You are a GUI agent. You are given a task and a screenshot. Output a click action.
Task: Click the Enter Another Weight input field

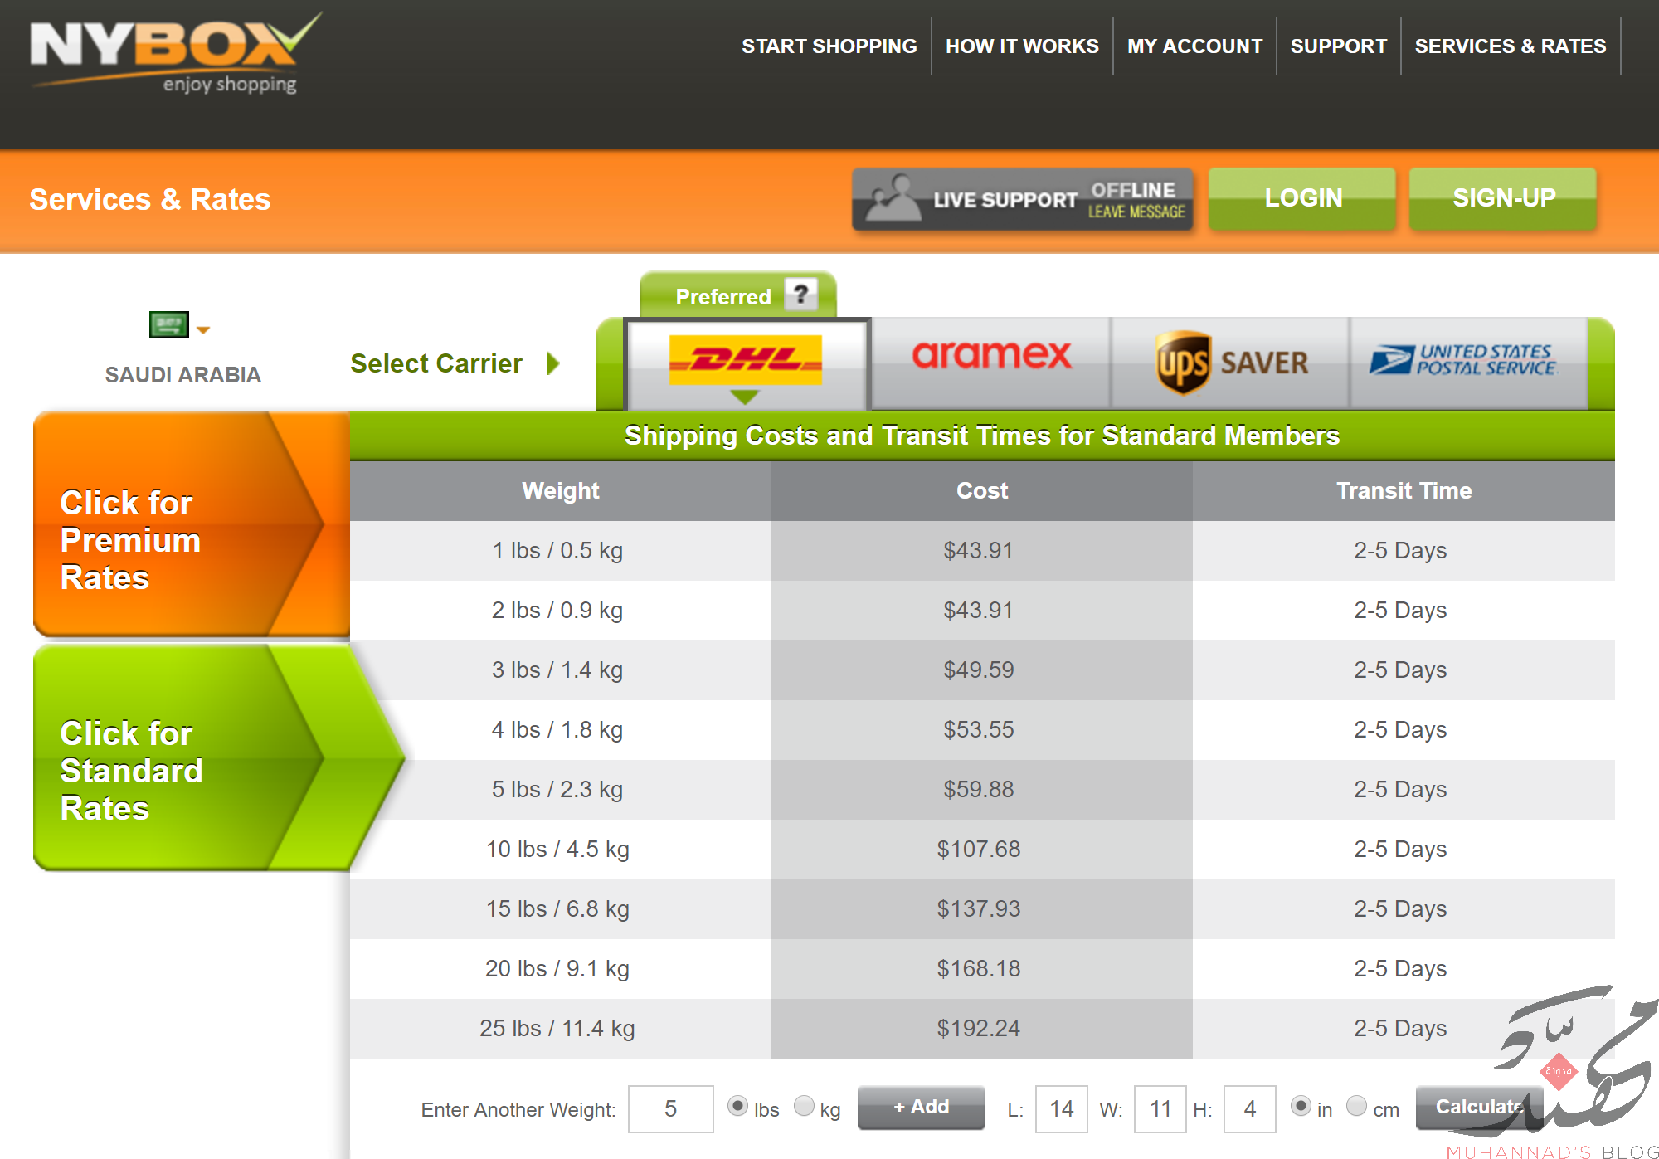click(x=670, y=1108)
